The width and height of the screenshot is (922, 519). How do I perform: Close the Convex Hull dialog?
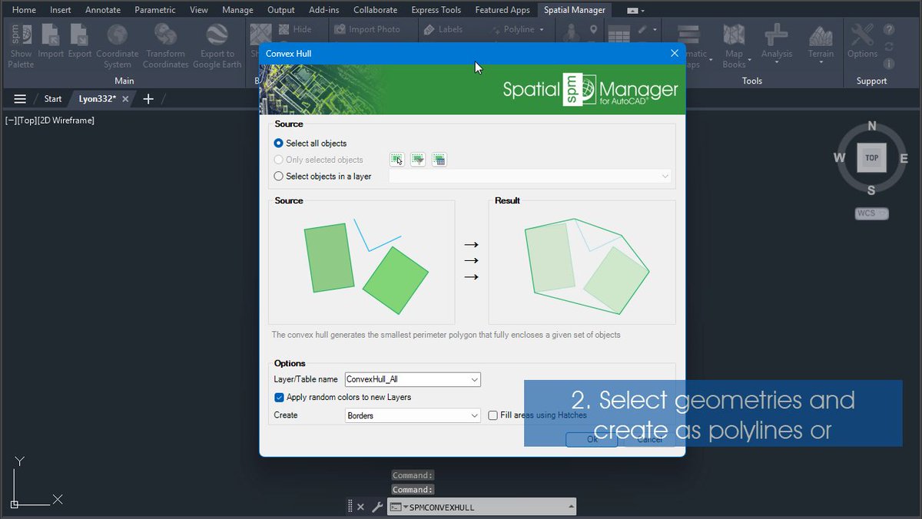(675, 54)
